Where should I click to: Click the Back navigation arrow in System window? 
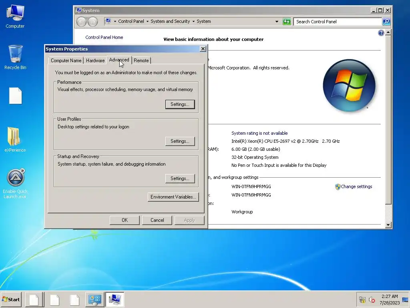pyautogui.click(x=81, y=22)
